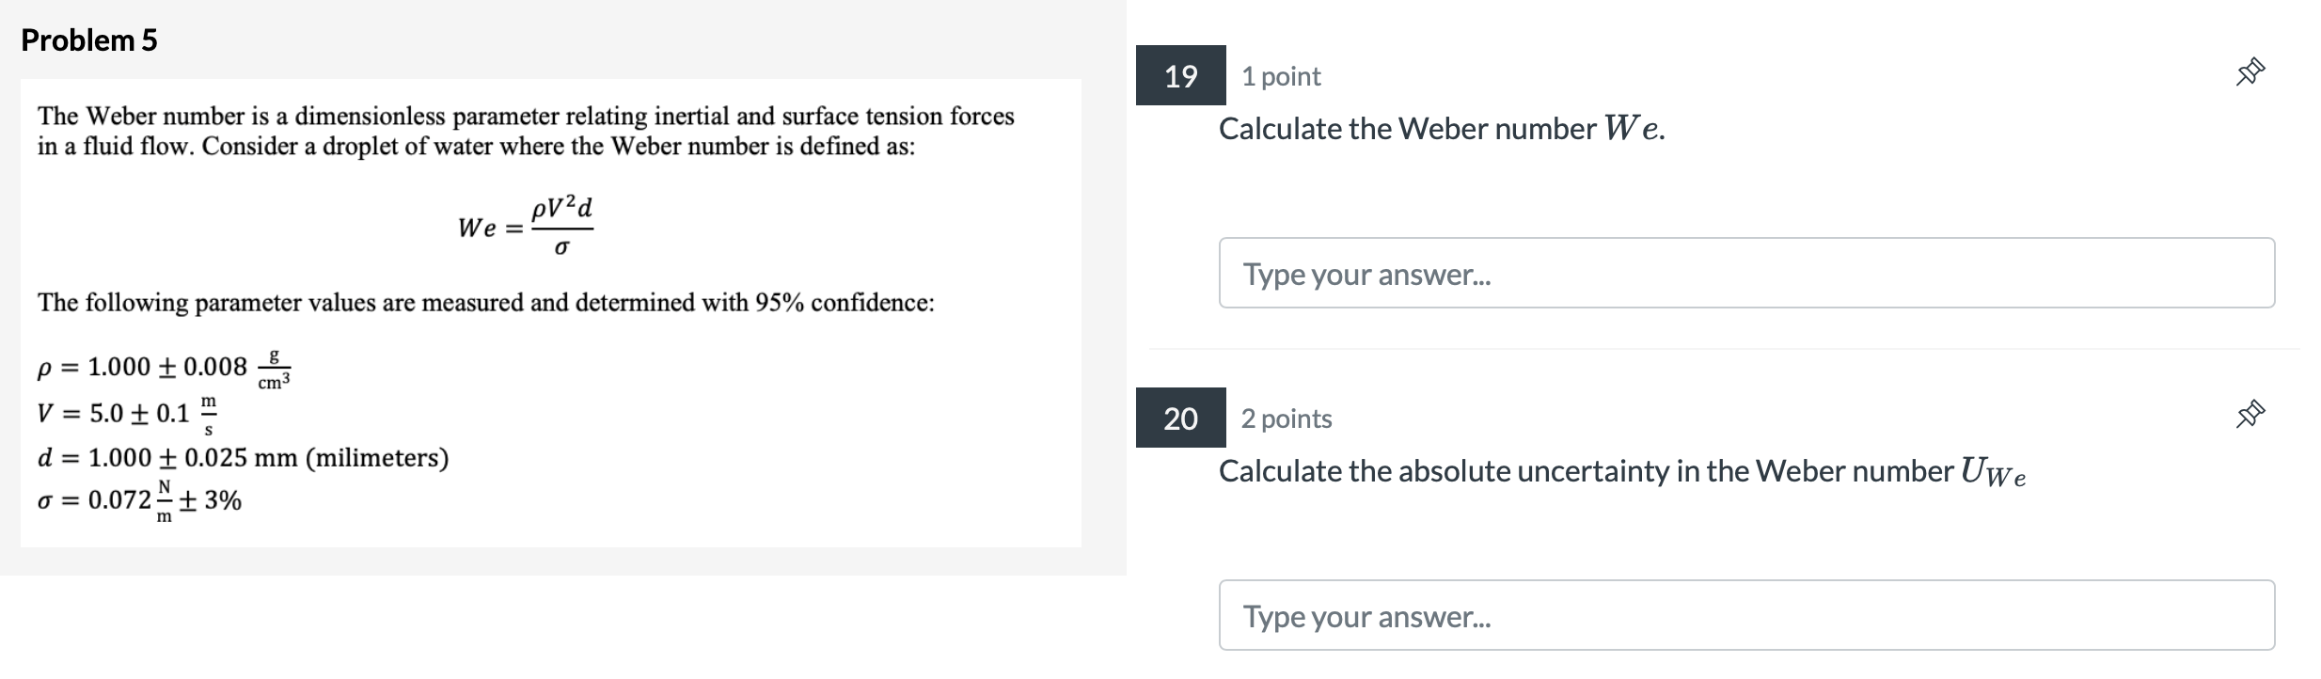Screen dimensions: 2321x679
Task: Click the '2 points' label on question 20
Action: click(x=1286, y=419)
